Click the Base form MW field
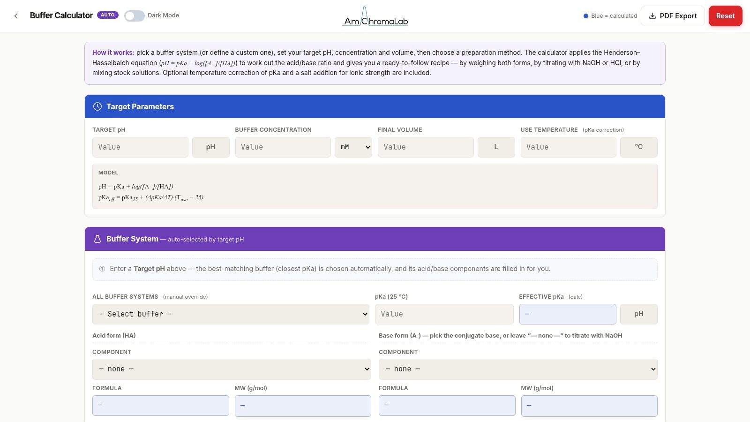 click(x=589, y=406)
